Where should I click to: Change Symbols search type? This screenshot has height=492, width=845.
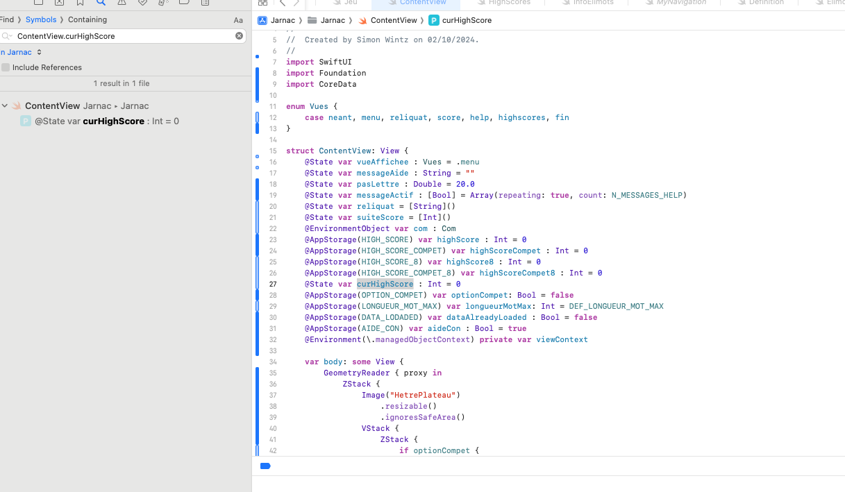tap(41, 19)
